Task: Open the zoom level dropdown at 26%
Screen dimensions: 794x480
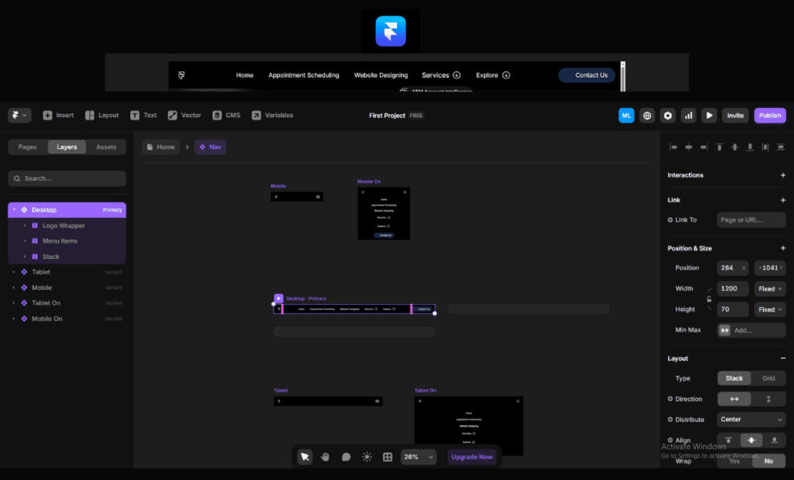Action: click(417, 457)
